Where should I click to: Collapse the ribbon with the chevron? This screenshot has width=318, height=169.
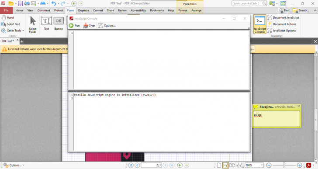(x=315, y=10)
